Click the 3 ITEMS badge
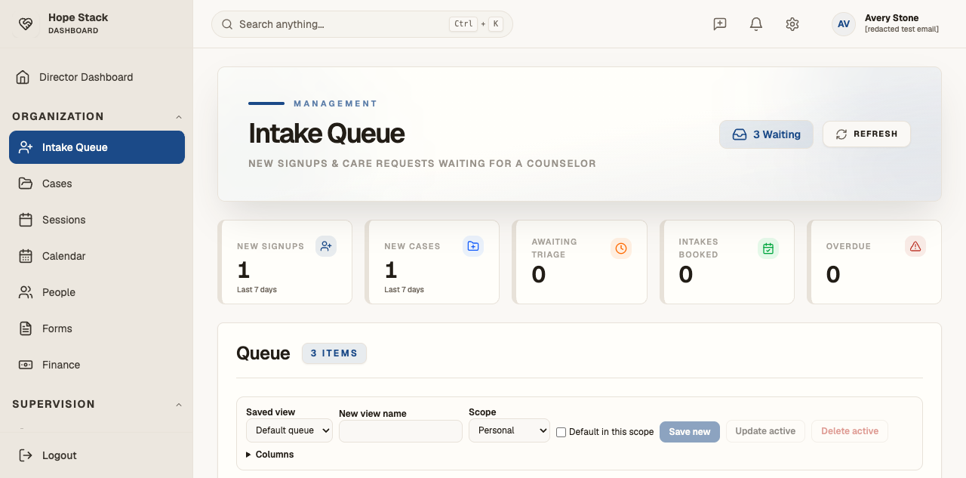Screen dimensions: 966x478 coord(334,353)
